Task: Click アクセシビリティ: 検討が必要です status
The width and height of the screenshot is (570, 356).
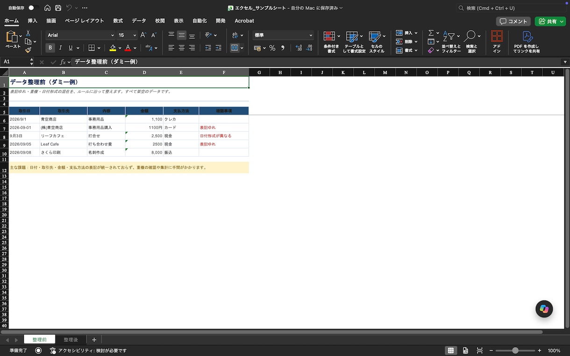Action: (88, 350)
